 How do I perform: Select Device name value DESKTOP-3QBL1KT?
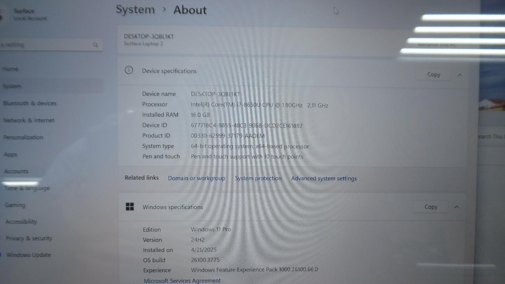215,94
